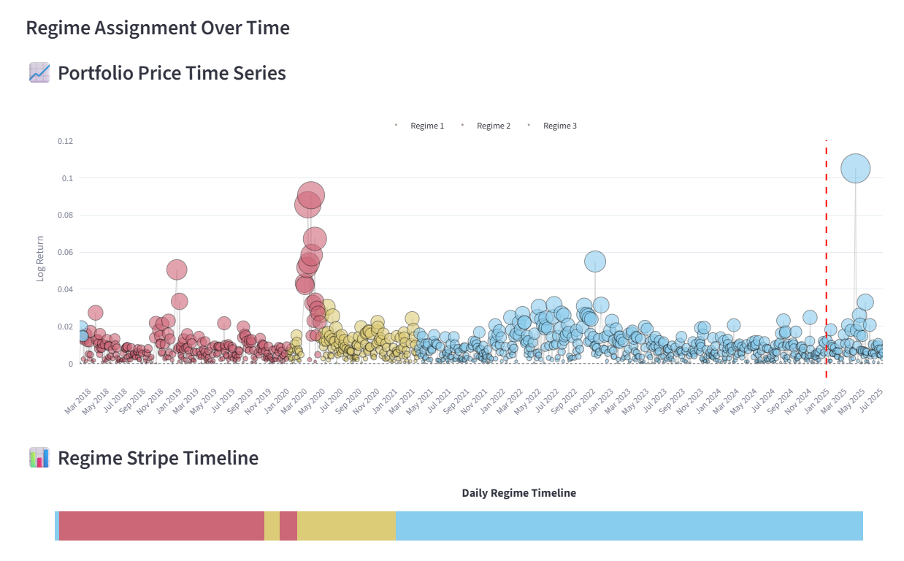Image resolution: width=904 pixels, height=561 pixels.
Task: Click the long red segment of the regime stripe
Action: point(161,526)
